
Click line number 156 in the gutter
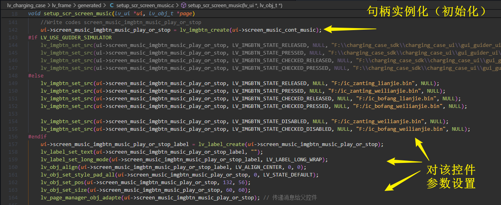tap(14, 136)
